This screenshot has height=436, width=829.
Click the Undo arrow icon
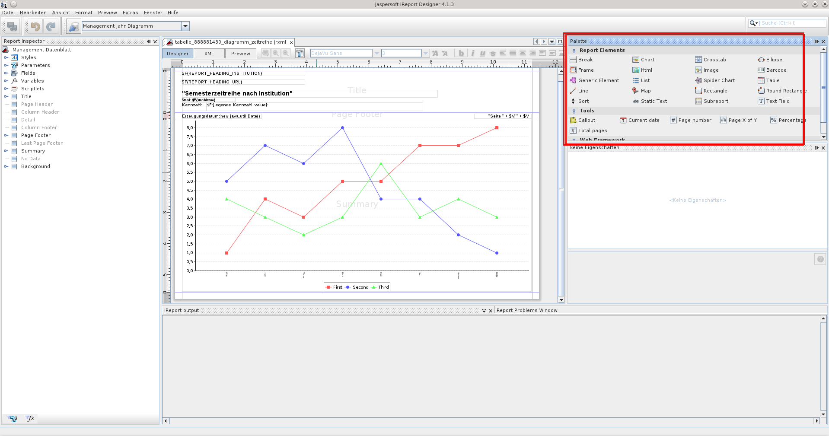[35, 26]
